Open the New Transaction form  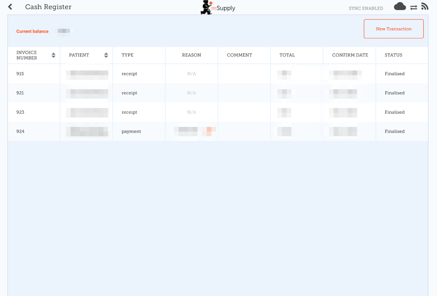pos(394,29)
